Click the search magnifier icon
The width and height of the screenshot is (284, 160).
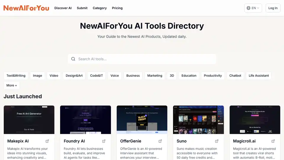click(x=73, y=59)
